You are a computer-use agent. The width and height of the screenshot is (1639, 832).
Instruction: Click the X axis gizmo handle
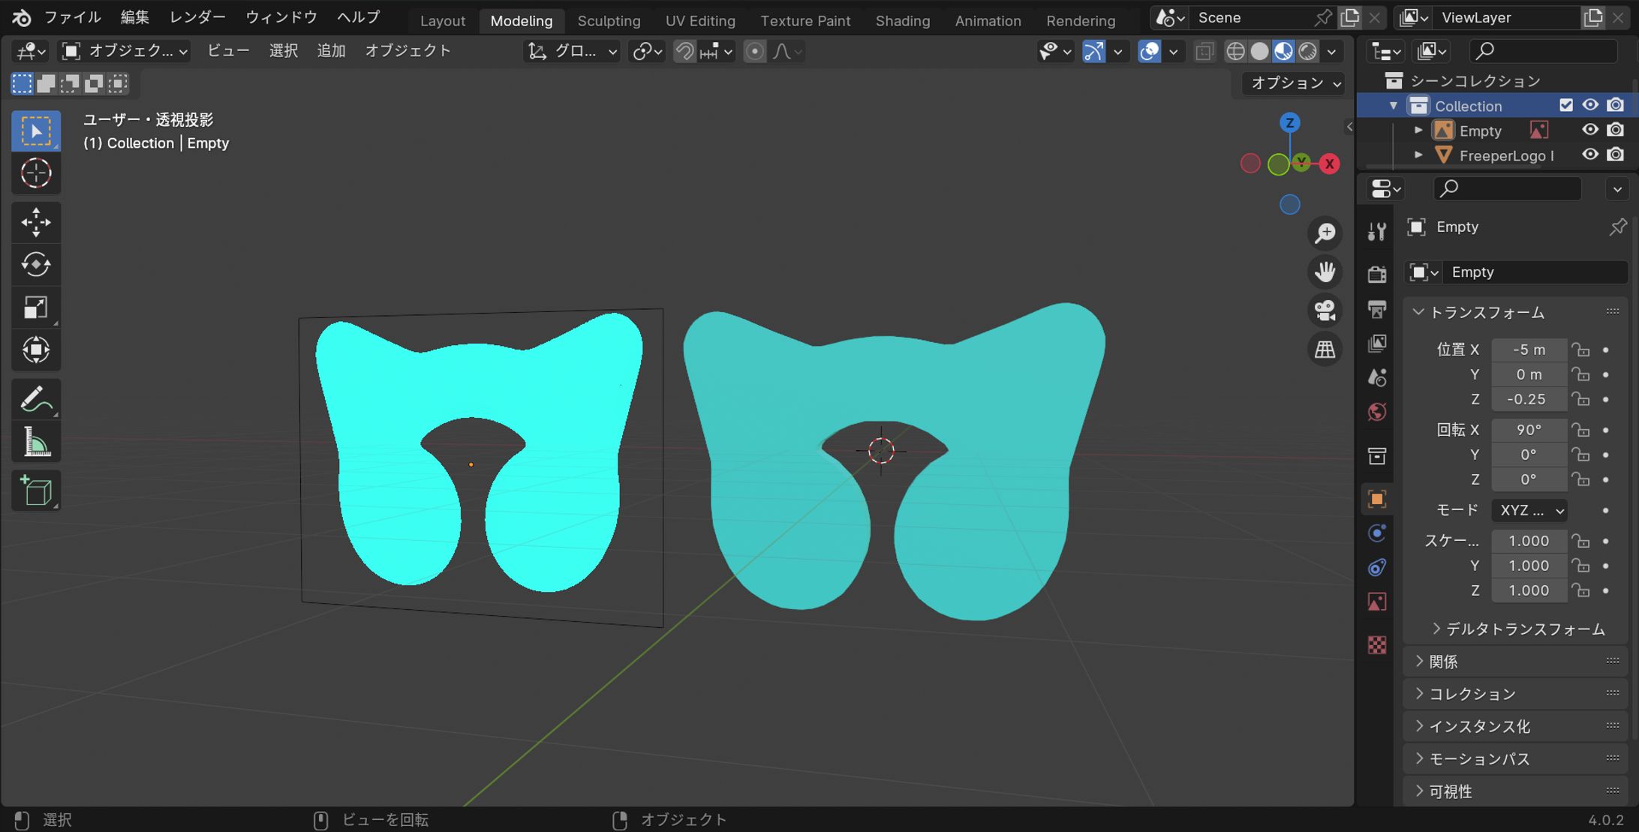[1329, 164]
